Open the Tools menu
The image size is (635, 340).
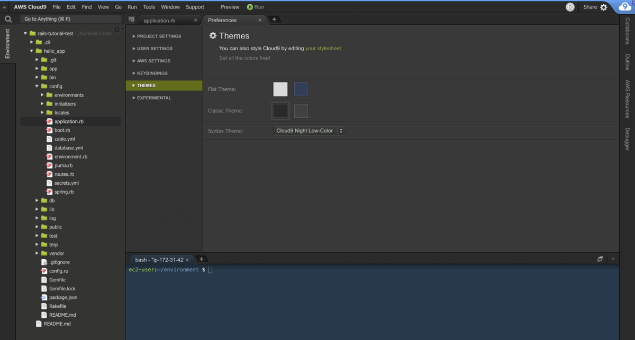(x=149, y=7)
